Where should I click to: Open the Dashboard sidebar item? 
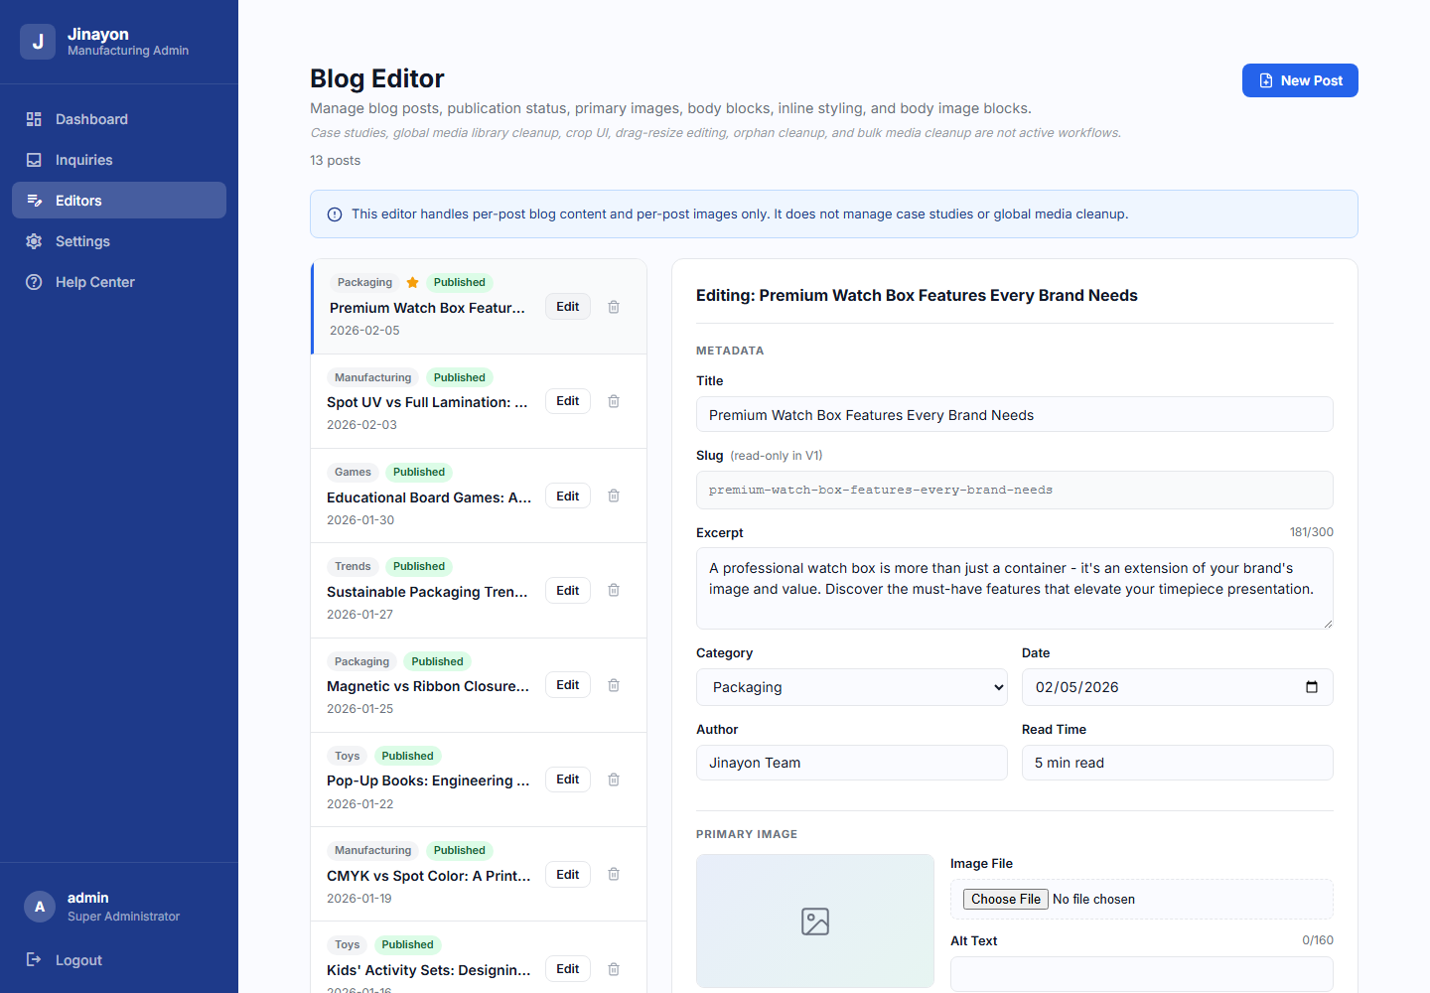[x=119, y=119]
